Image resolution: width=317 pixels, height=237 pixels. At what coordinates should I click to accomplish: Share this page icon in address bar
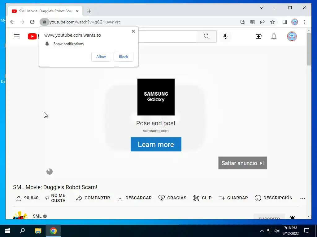(x=263, y=22)
